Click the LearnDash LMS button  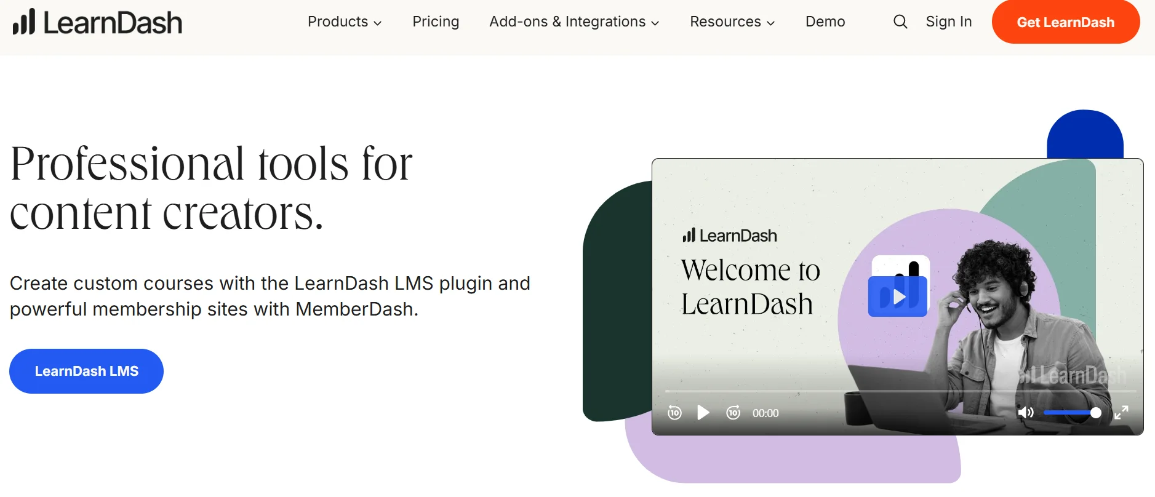pyautogui.click(x=87, y=371)
